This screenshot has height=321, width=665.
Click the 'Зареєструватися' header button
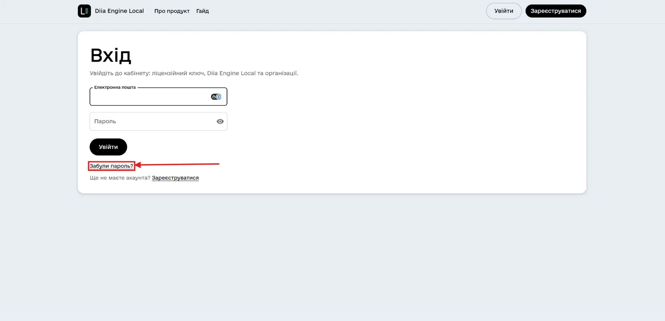(556, 11)
